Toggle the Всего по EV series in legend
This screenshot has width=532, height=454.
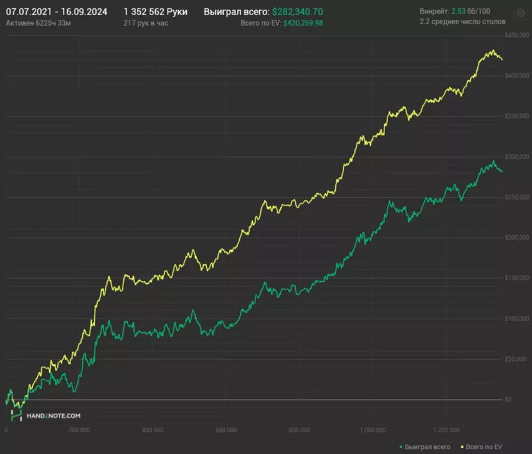coord(485,447)
